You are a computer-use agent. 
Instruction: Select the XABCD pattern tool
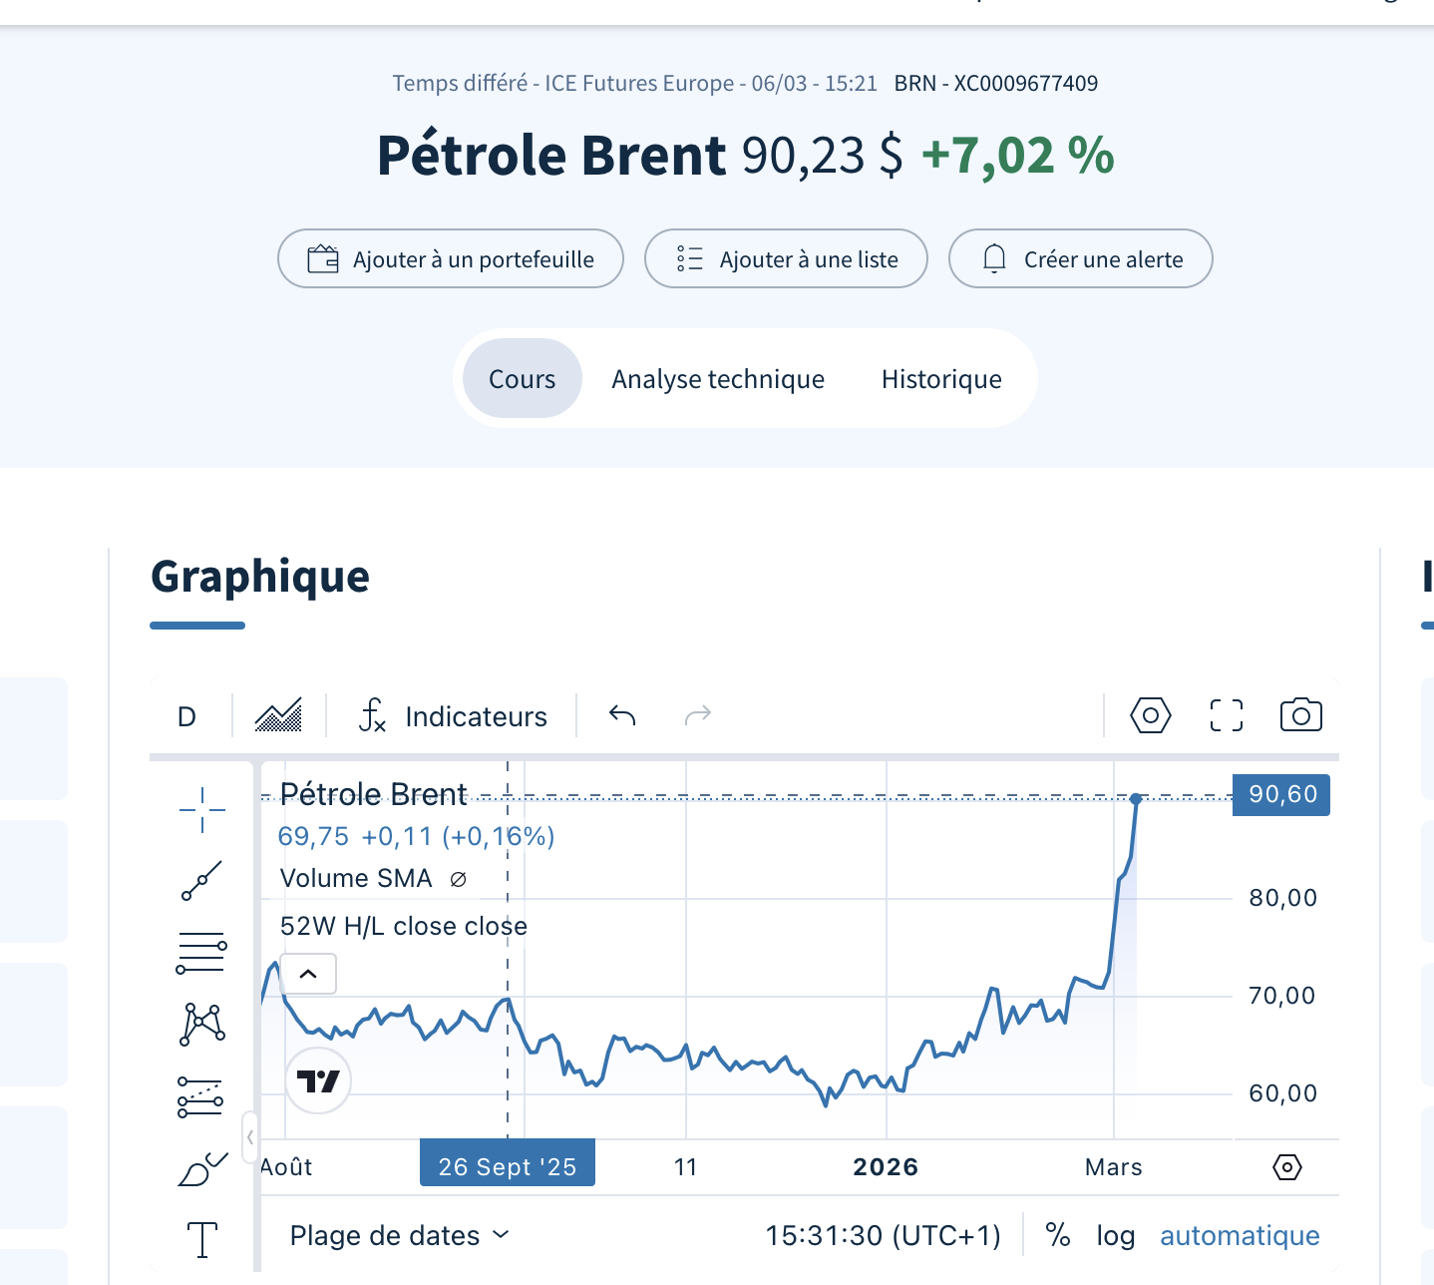click(x=201, y=1025)
